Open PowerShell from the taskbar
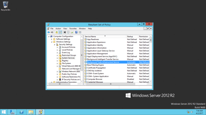The width and height of the screenshot is (206, 115). click(21, 112)
